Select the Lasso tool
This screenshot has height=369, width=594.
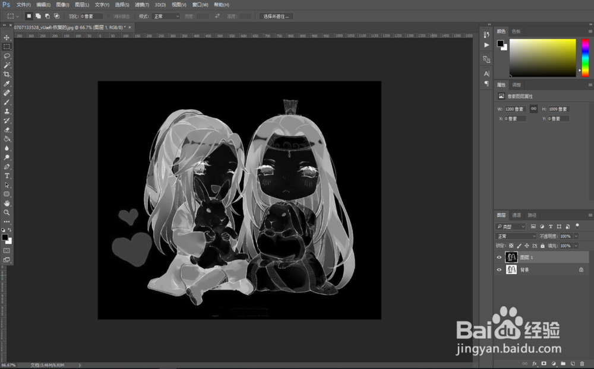click(x=7, y=56)
